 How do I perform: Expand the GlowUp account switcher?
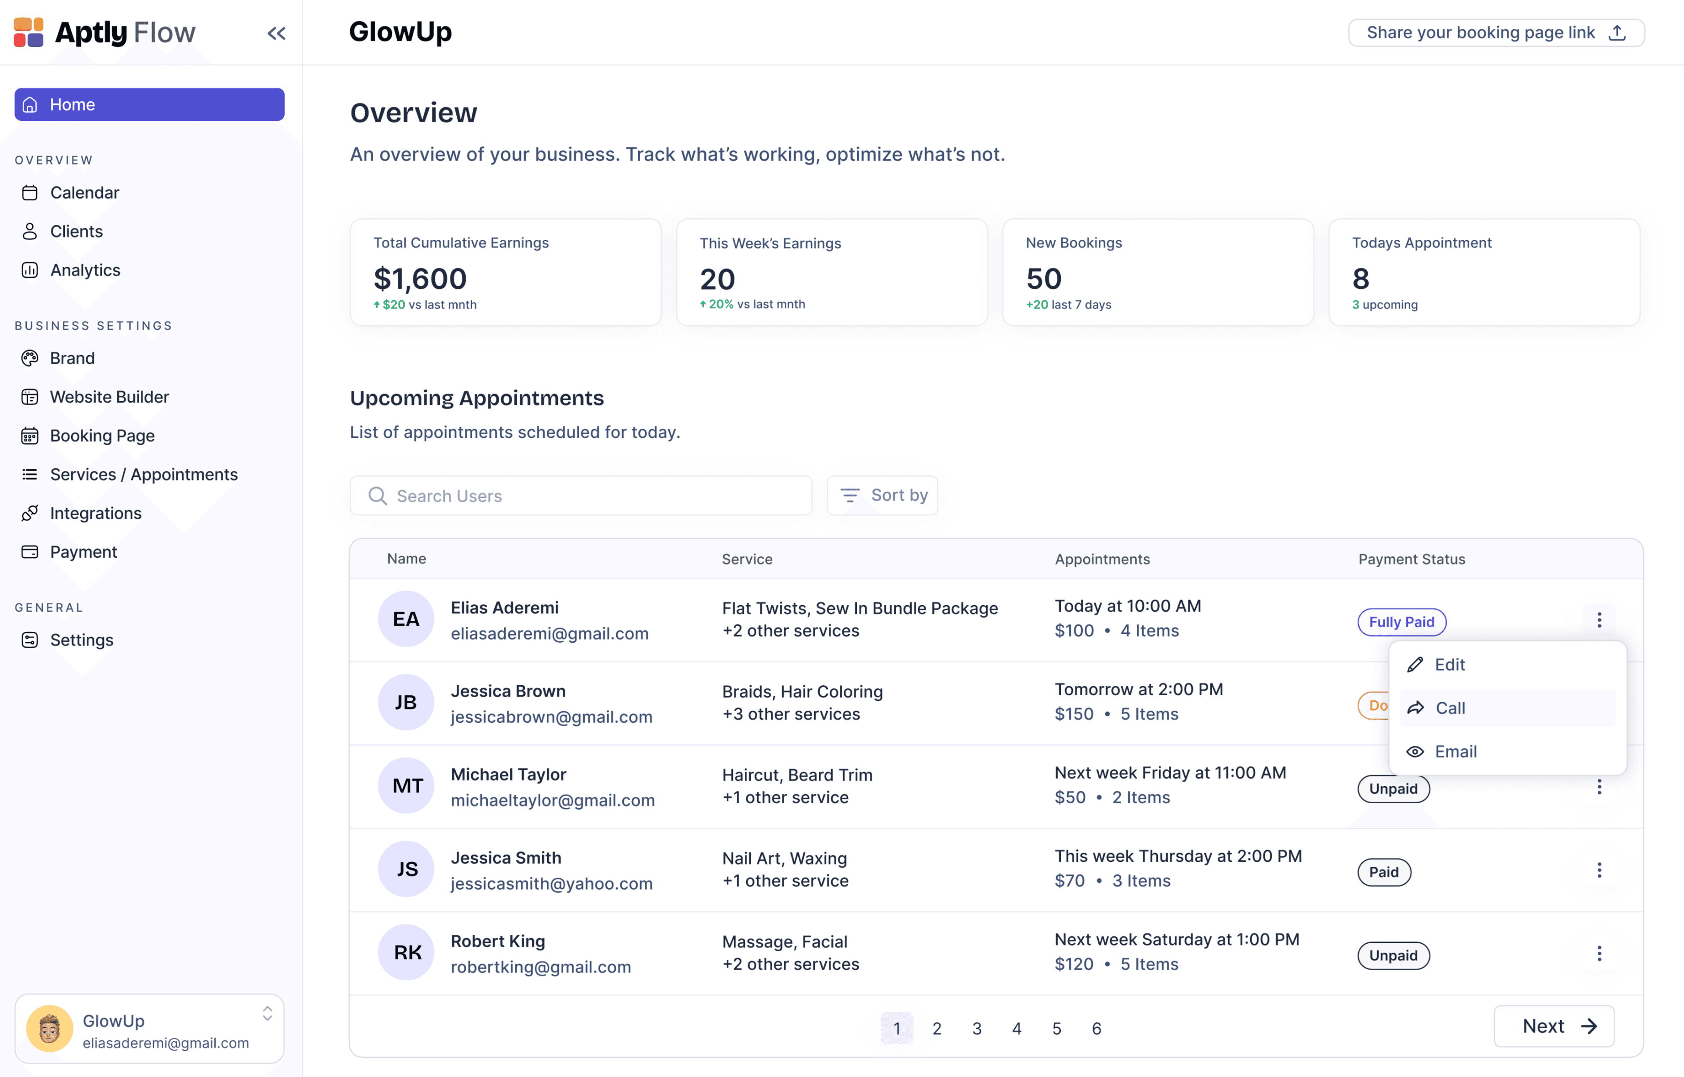267,1014
